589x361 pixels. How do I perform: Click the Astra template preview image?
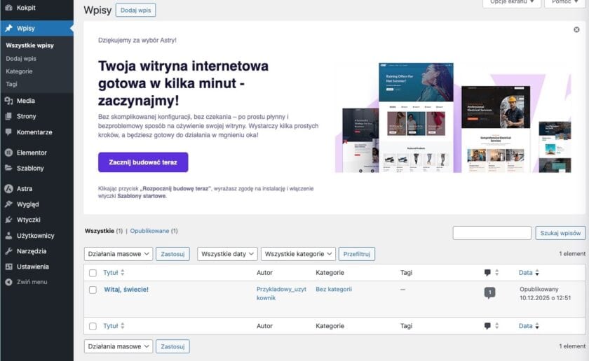(453, 118)
